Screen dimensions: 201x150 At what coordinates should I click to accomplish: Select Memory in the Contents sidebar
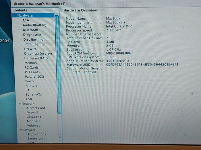click(31, 63)
